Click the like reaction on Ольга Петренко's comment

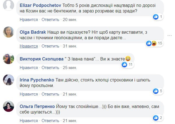[156, 118]
